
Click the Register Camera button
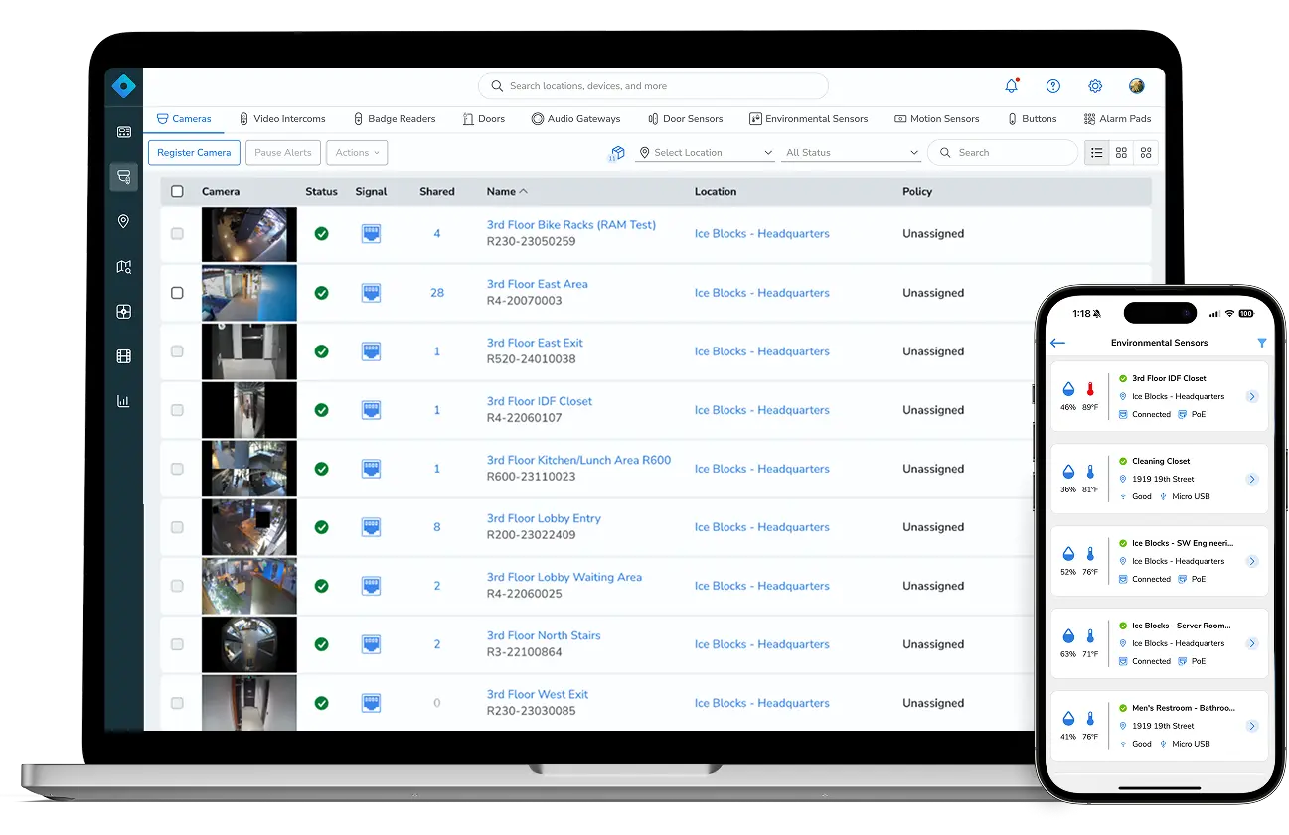click(x=194, y=153)
